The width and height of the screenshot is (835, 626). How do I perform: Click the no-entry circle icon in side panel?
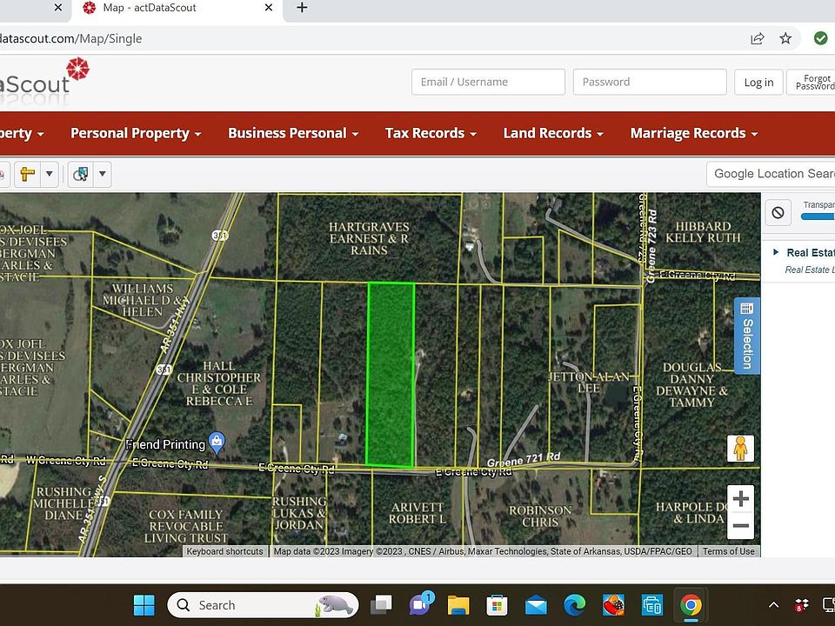[x=778, y=212]
